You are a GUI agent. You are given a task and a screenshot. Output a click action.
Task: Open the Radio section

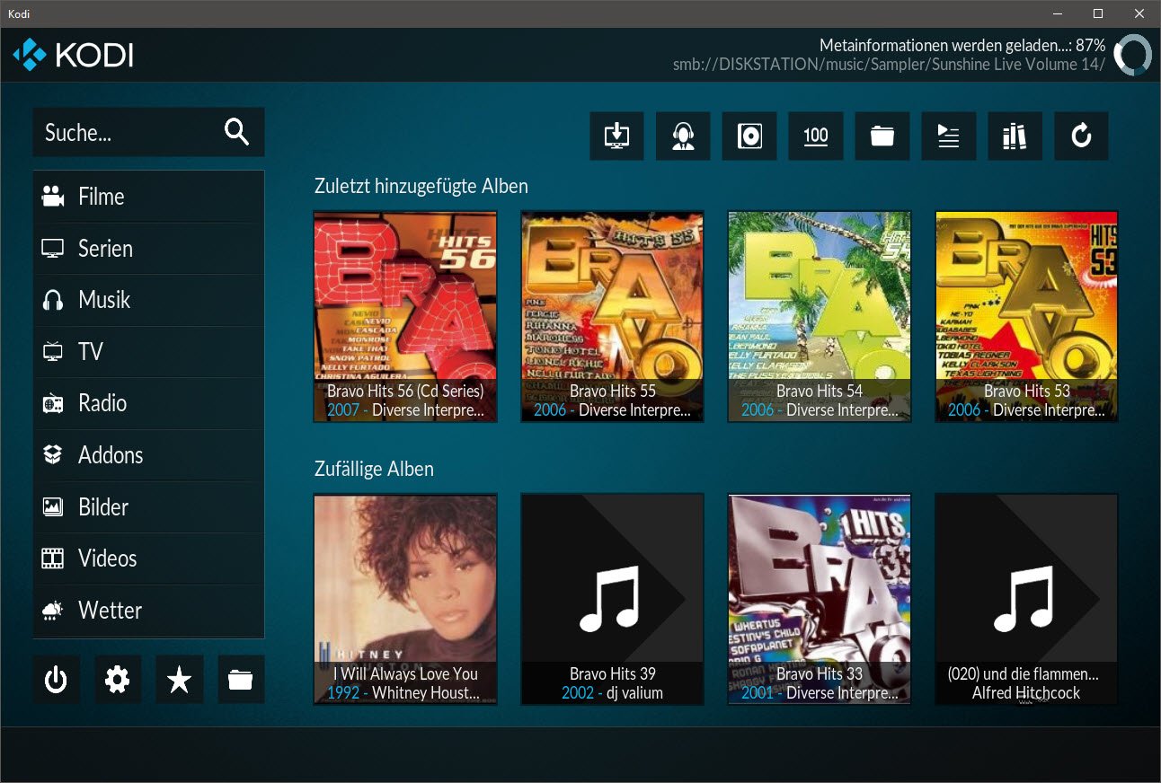click(149, 403)
